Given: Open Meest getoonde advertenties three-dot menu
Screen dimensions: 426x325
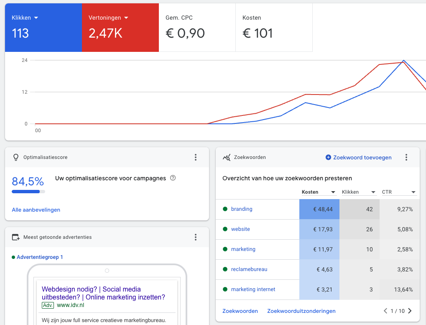Looking at the screenshot, I should (196, 237).
